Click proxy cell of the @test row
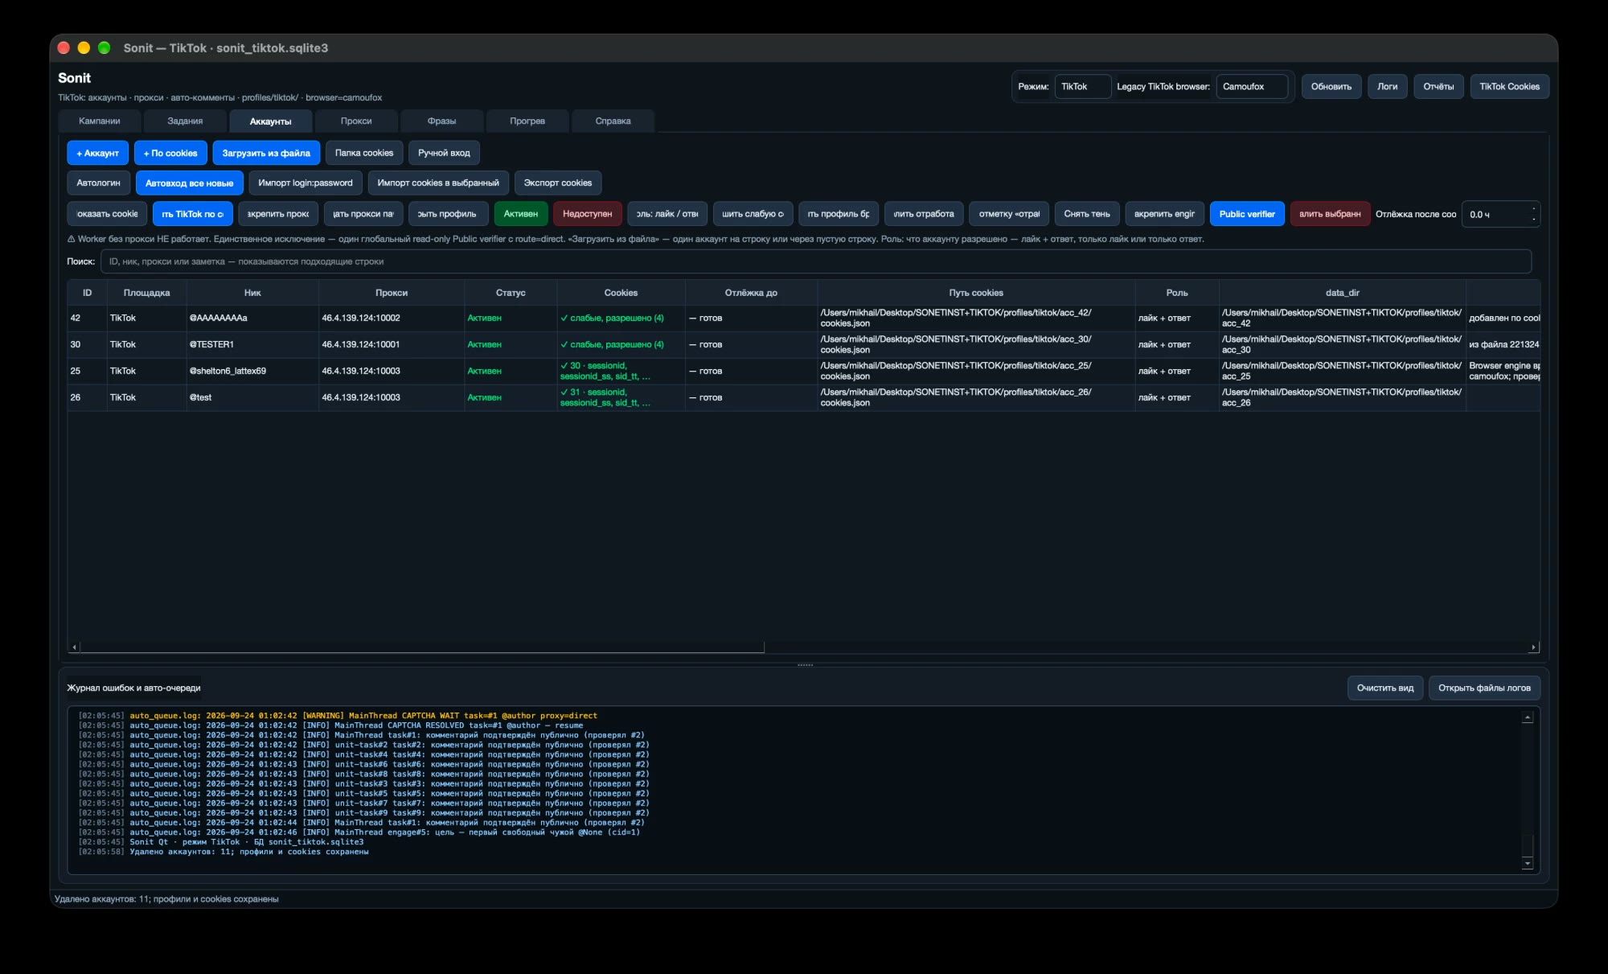 pyautogui.click(x=392, y=397)
